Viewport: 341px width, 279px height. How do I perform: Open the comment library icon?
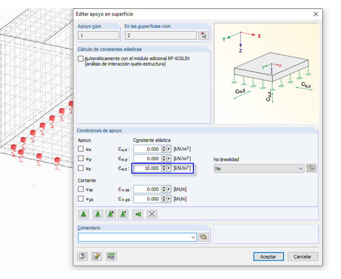(204, 237)
